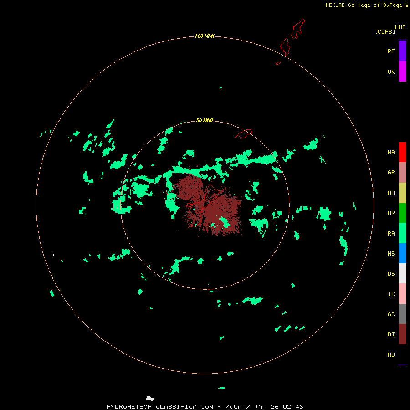Select the BD yellow legend swatch
The width and height of the screenshot is (410, 410).
coord(402,193)
